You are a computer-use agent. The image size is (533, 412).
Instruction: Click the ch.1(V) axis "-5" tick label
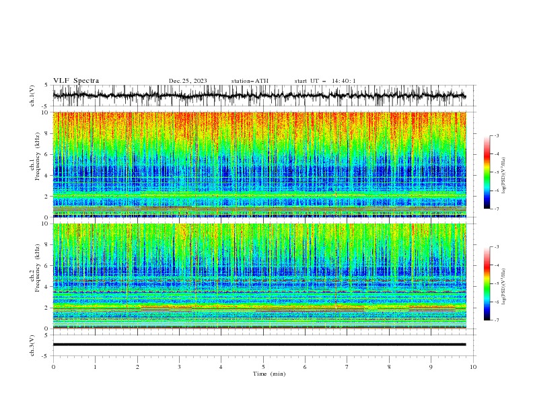[46, 106]
